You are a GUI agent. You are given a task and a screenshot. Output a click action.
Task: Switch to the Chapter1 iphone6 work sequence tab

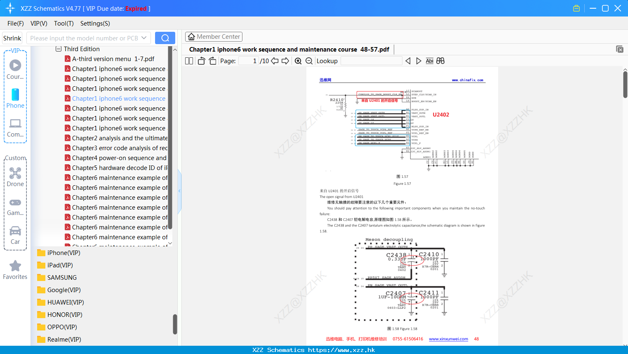[x=289, y=49]
